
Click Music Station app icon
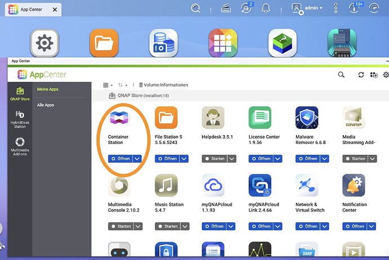tap(166, 185)
